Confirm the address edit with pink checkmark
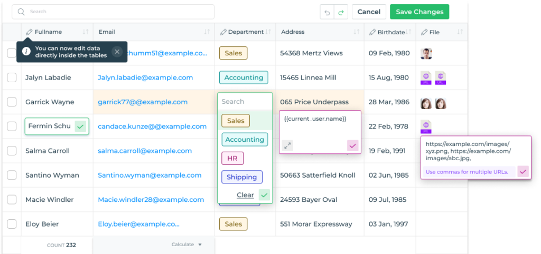 pyautogui.click(x=353, y=145)
